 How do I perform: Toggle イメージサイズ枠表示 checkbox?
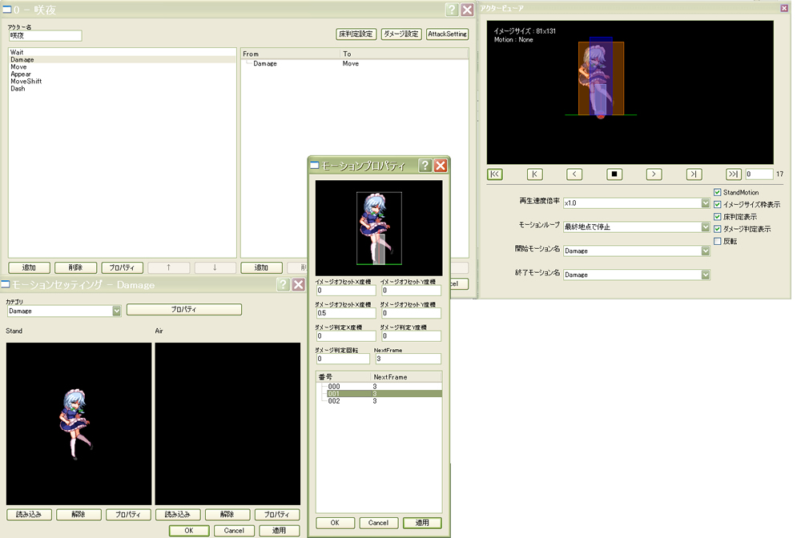coord(717,204)
